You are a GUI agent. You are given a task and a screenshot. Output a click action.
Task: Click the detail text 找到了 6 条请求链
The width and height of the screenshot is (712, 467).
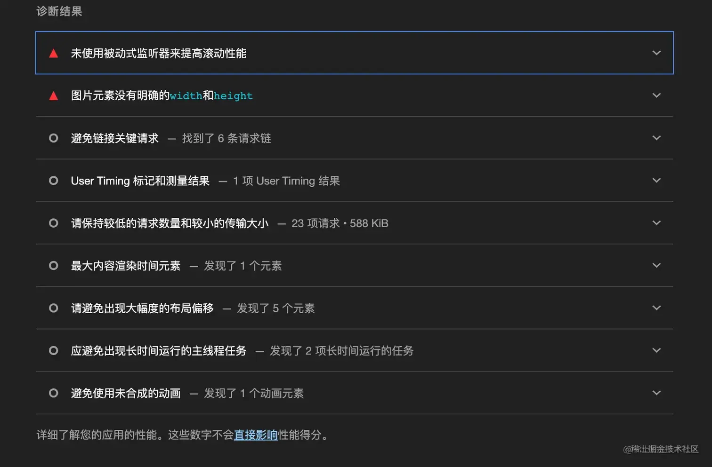click(x=227, y=138)
